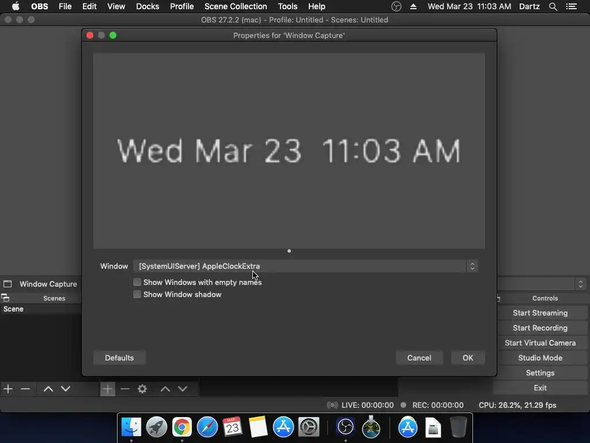Open the Edit menu

[89, 6]
